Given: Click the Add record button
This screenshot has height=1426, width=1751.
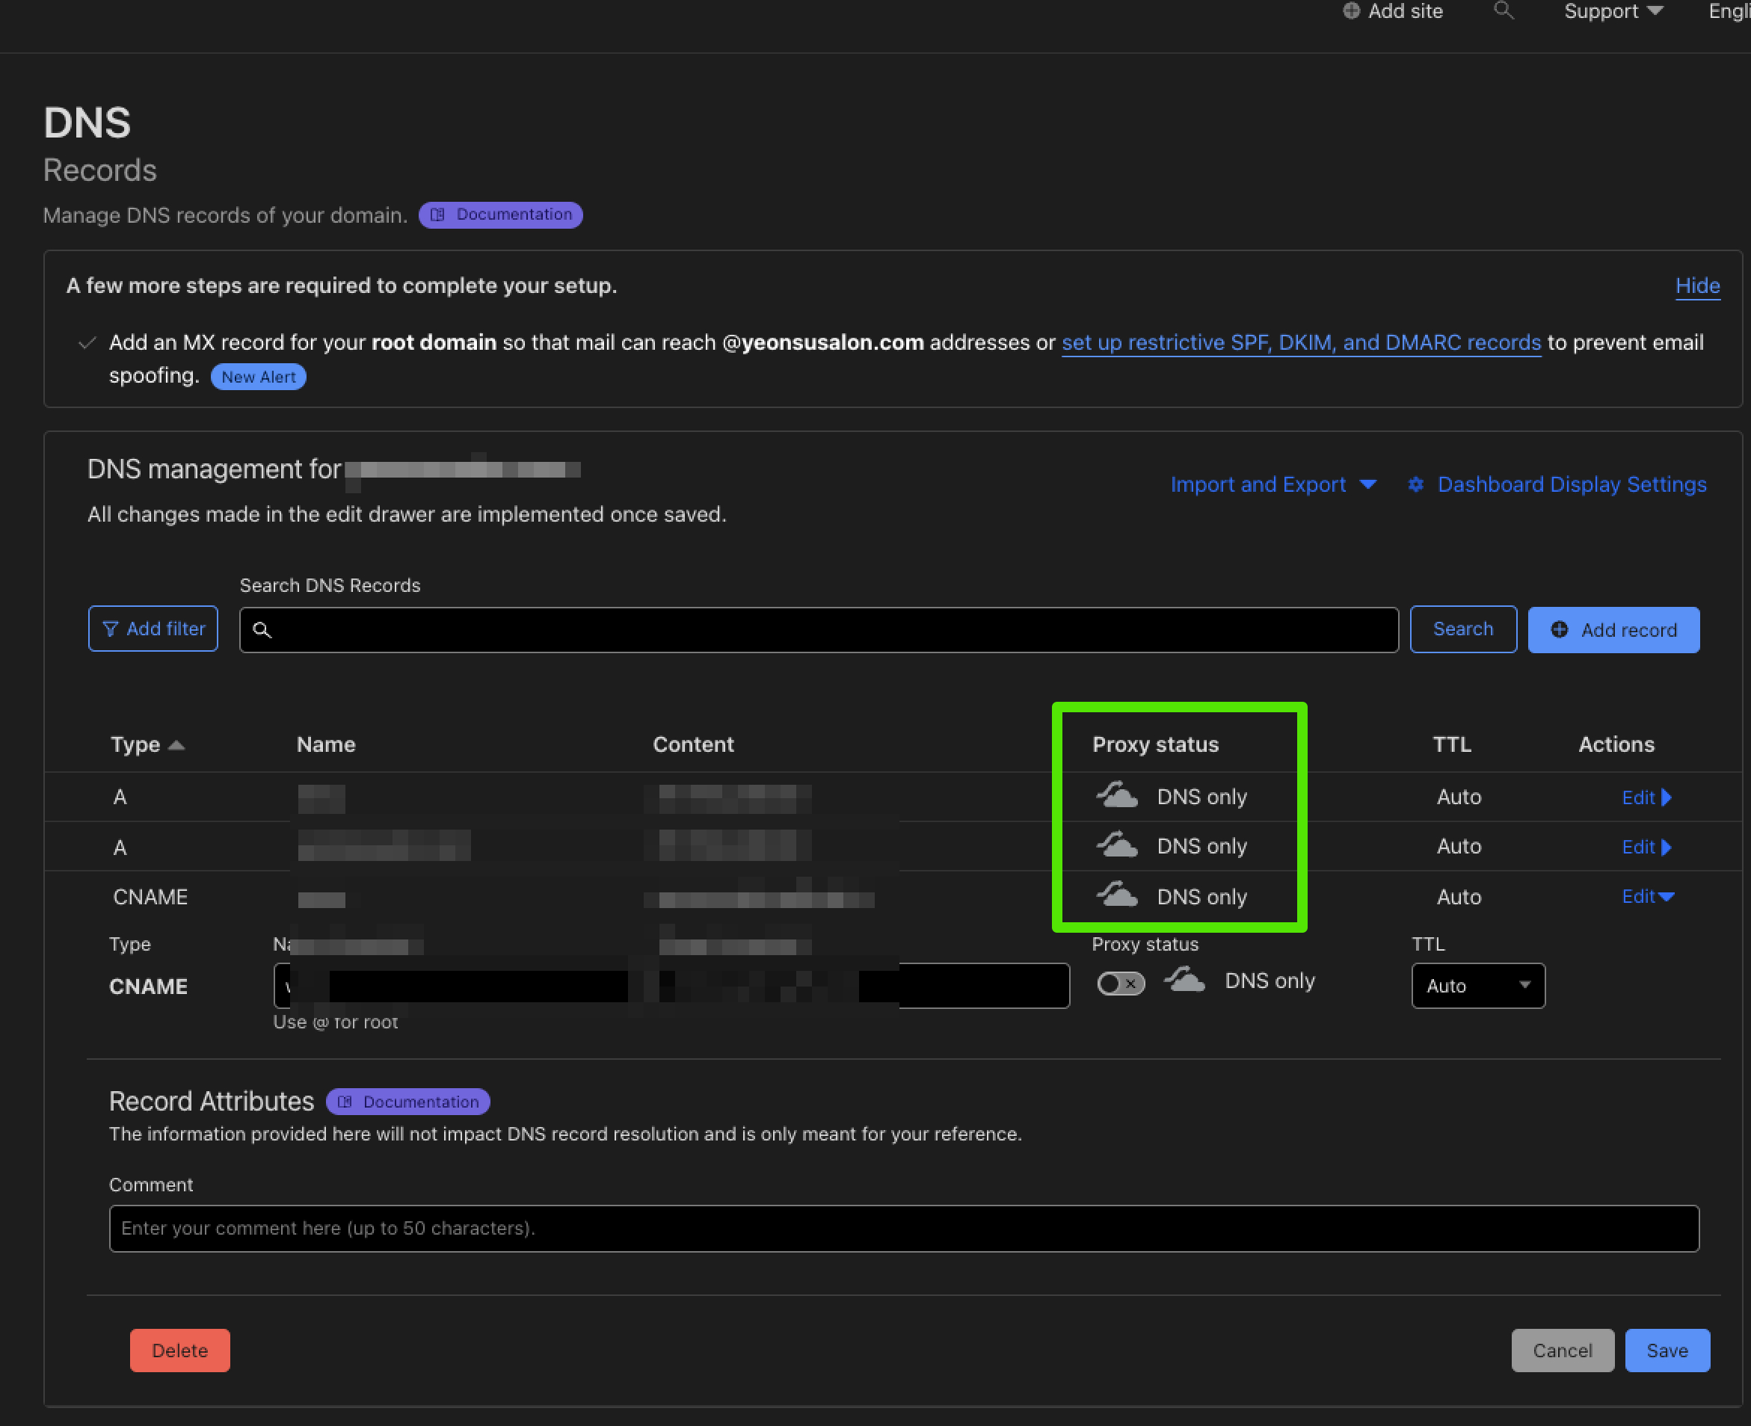Looking at the screenshot, I should pos(1613,629).
